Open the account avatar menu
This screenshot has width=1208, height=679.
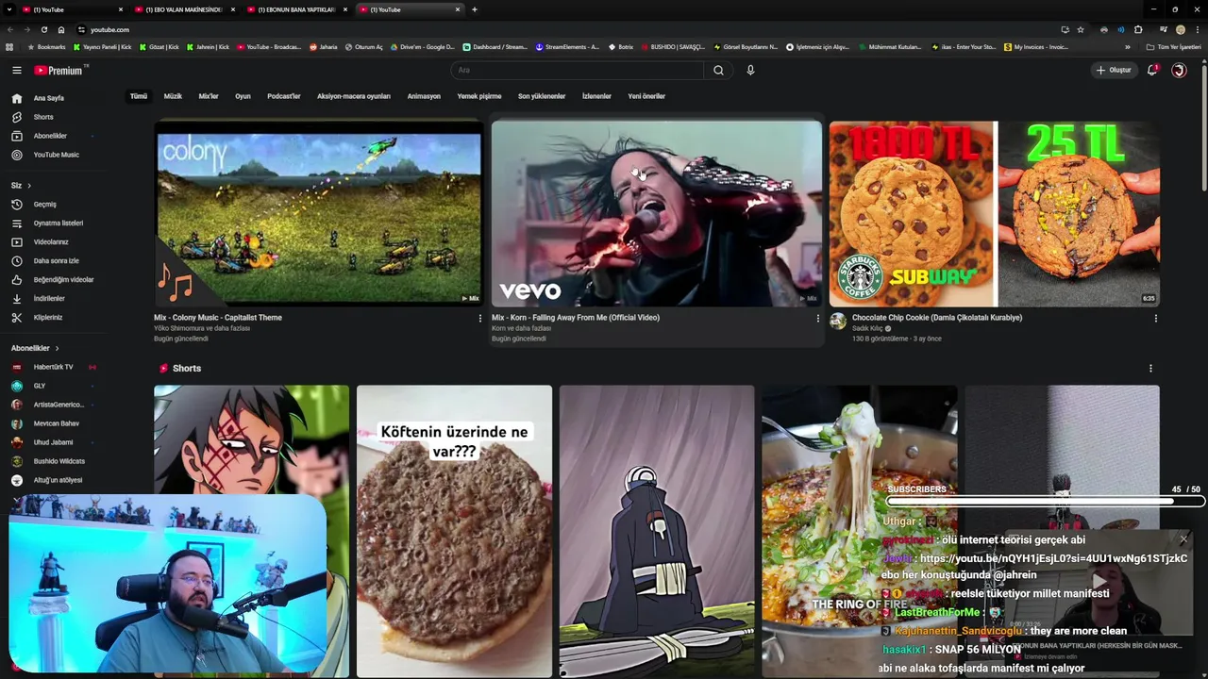(x=1179, y=70)
